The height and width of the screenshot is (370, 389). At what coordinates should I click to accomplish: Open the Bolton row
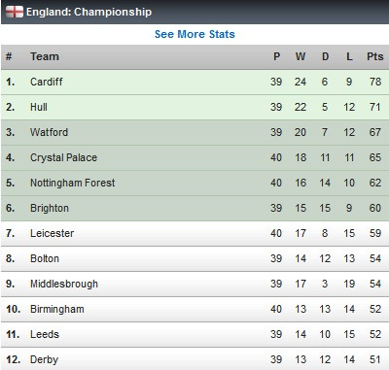(194, 258)
